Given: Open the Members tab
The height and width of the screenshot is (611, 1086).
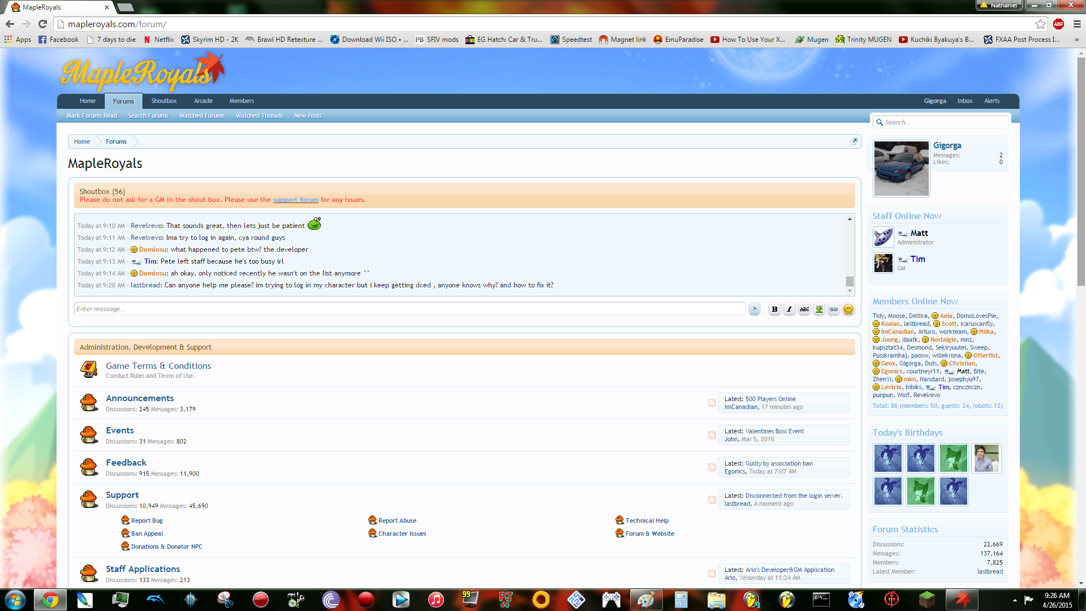Looking at the screenshot, I should [x=242, y=101].
